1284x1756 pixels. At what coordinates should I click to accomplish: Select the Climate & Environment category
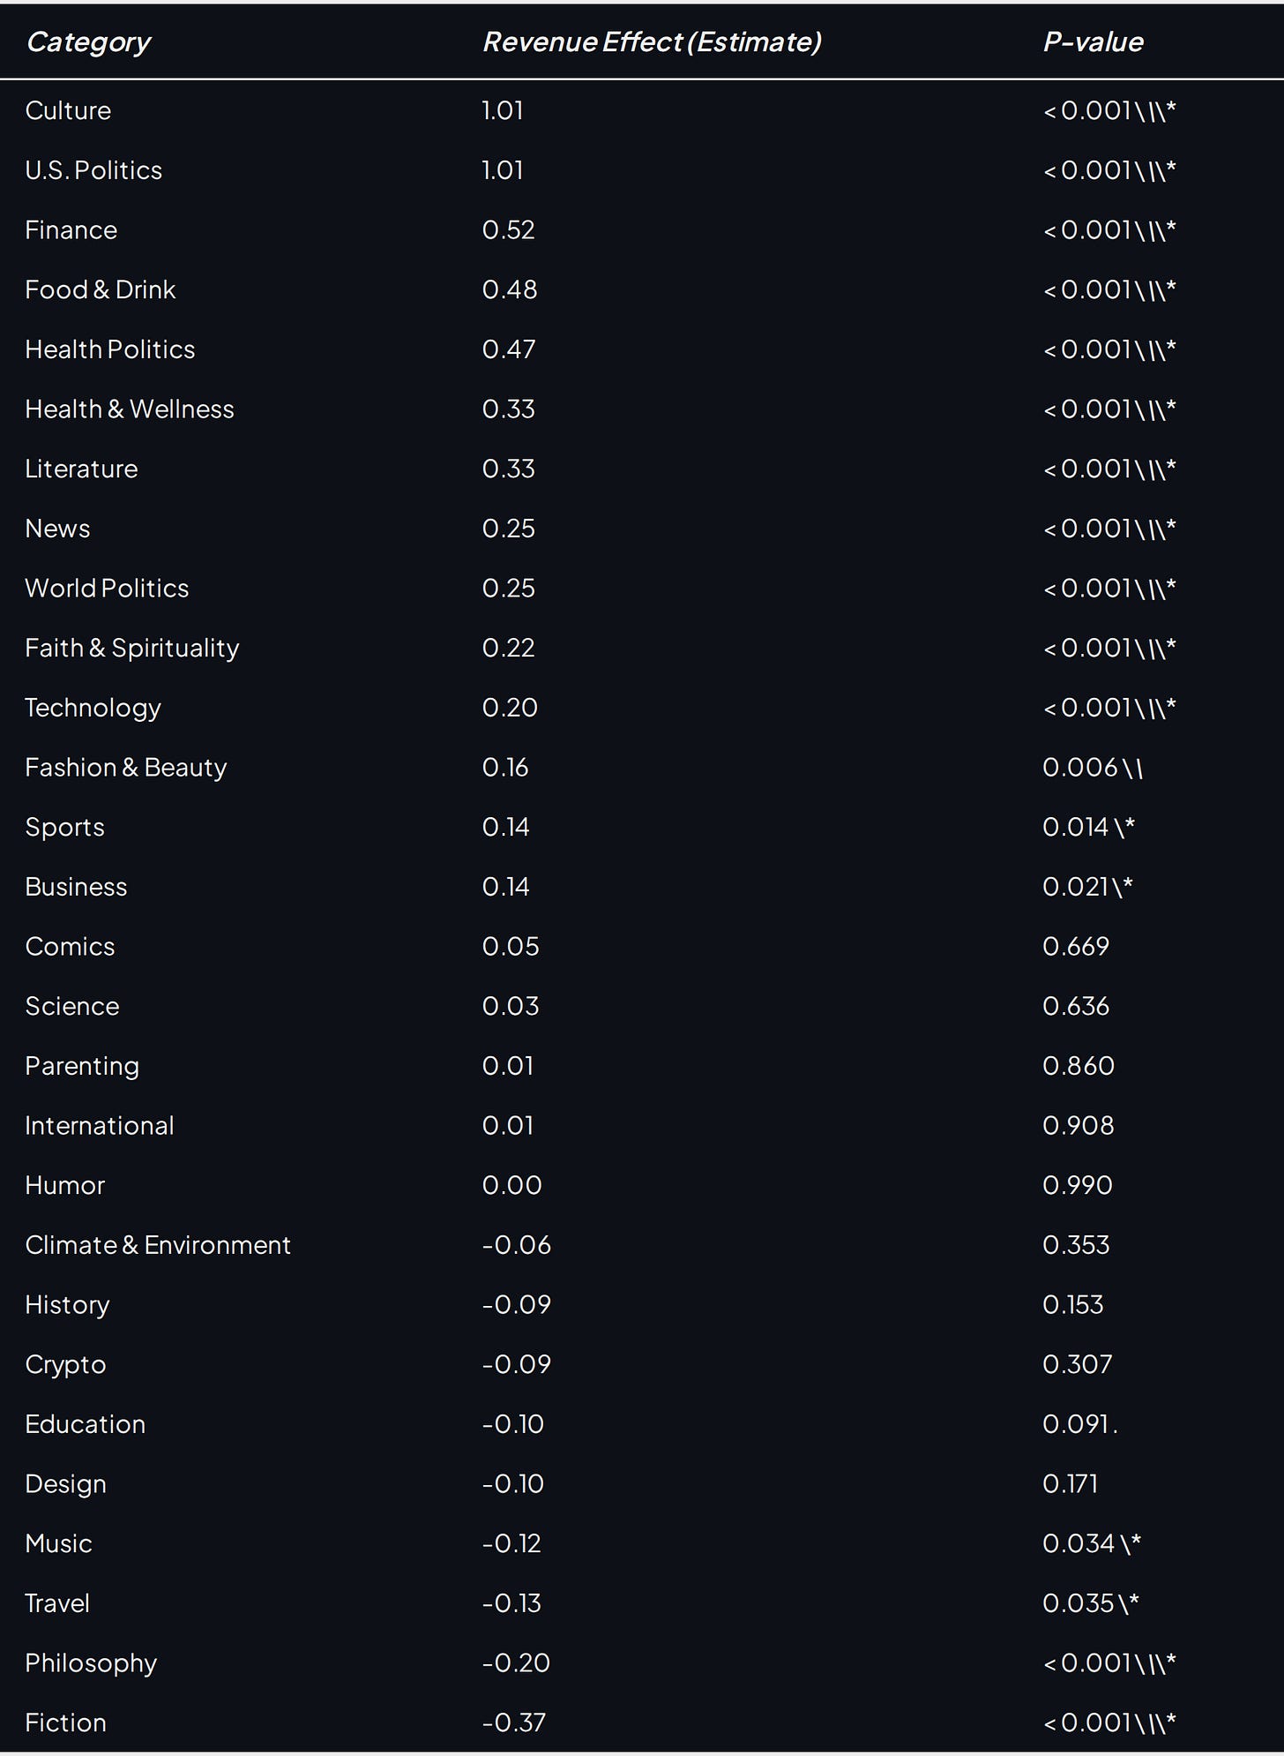click(x=158, y=1245)
